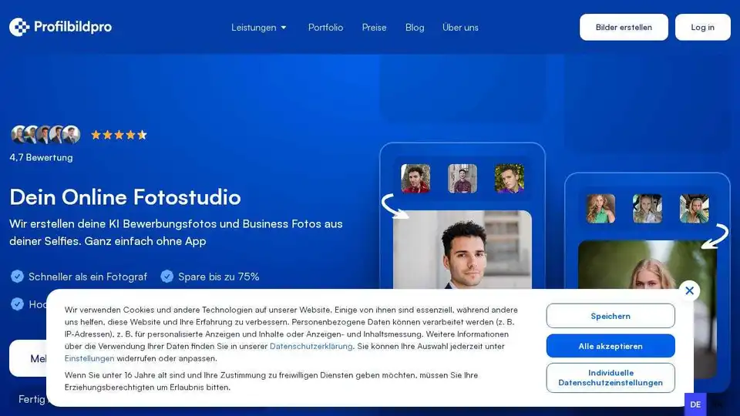Click the Bilder erstellen button
This screenshot has height=416, width=740.
tap(624, 28)
